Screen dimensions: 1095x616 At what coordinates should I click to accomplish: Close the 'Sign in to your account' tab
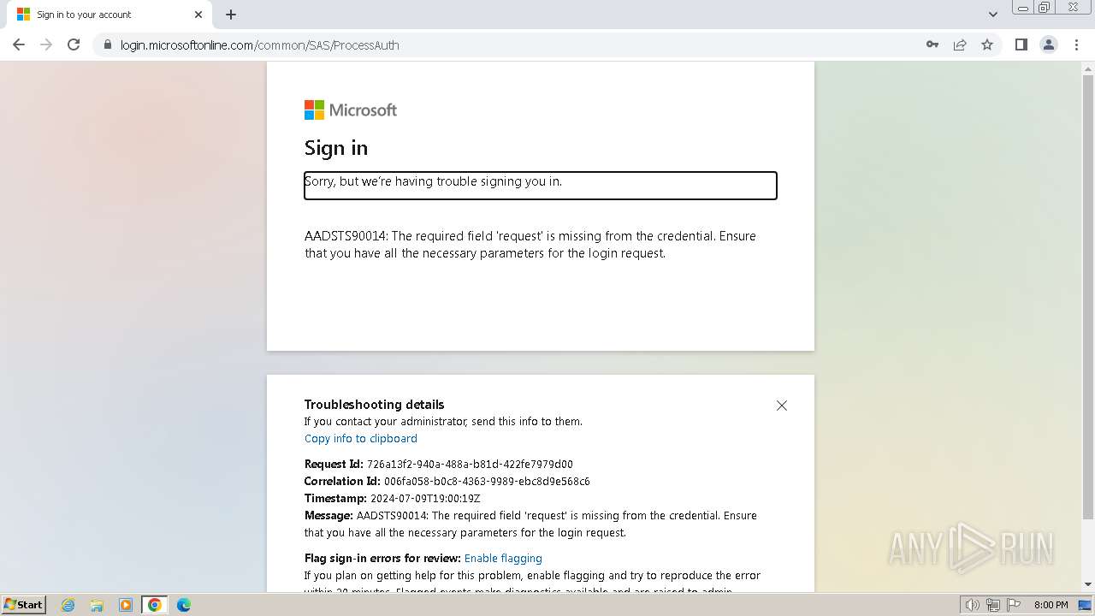[198, 15]
